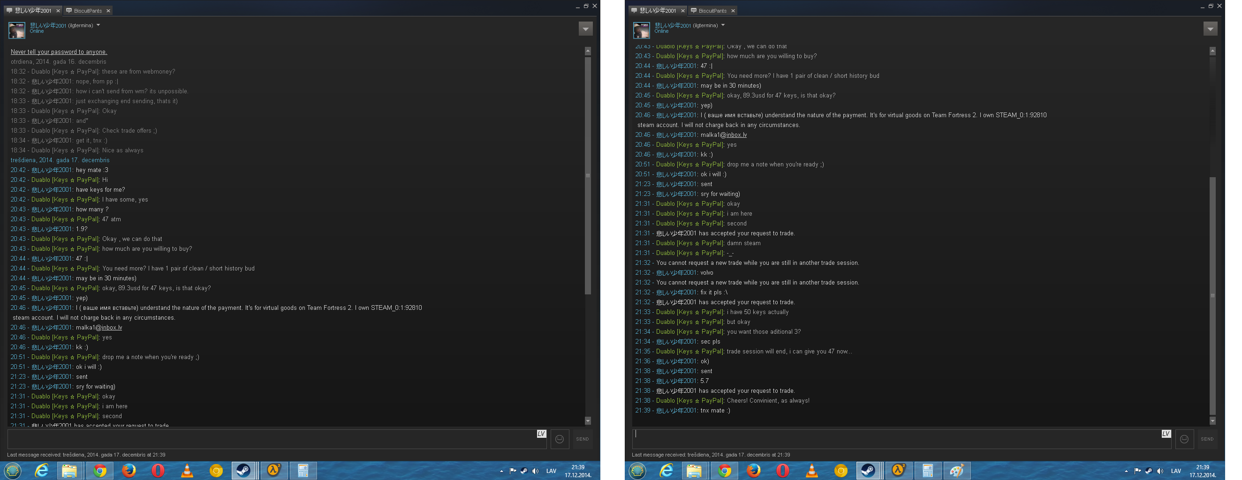
Task: Open Firefox from the left taskbar
Action: [129, 470]
